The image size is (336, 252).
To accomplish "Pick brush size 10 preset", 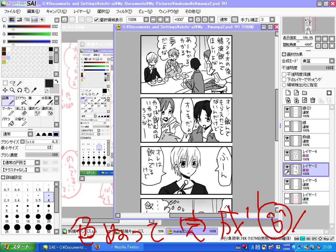I will pyautogui.click(x=7, y=218).
